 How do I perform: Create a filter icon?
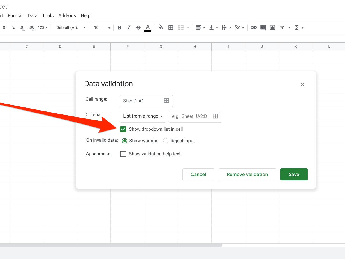(x=282, y=27)
